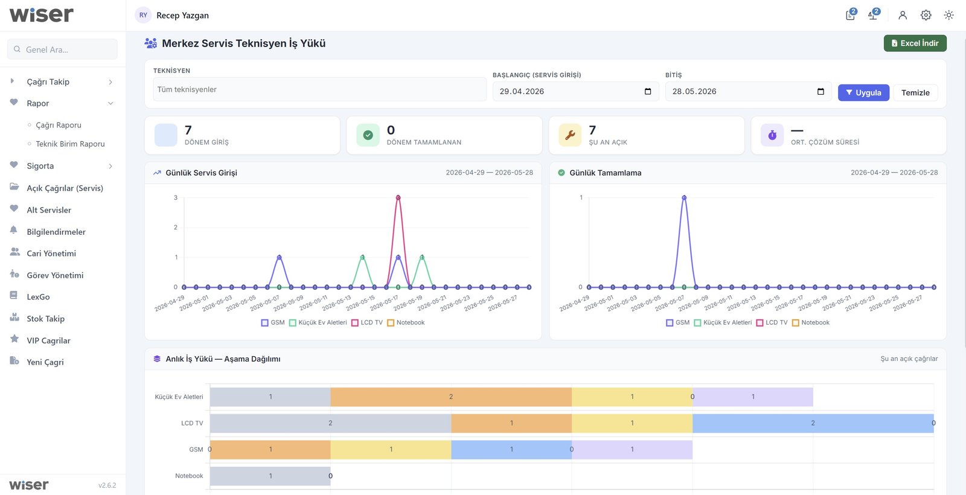966x495 pixels.
Task: Toggle LCD TV legend in Günlük Tamamlama chart
Action: pyautogui.click(x=772, y=322)
